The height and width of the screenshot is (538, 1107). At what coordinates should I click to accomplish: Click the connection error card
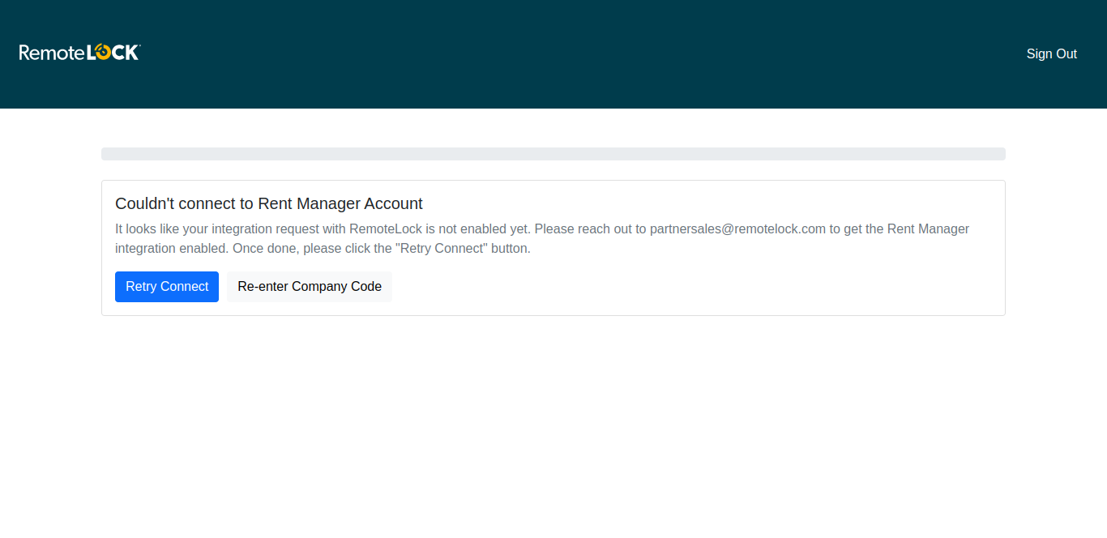tap(553, 247)
